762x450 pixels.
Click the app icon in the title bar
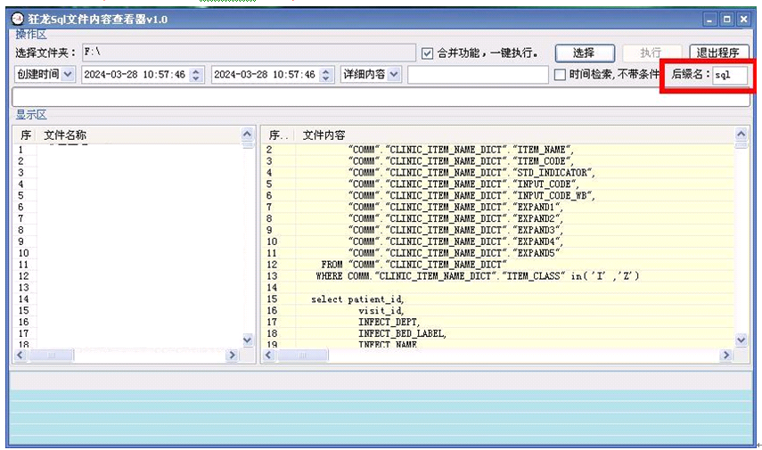18,19
